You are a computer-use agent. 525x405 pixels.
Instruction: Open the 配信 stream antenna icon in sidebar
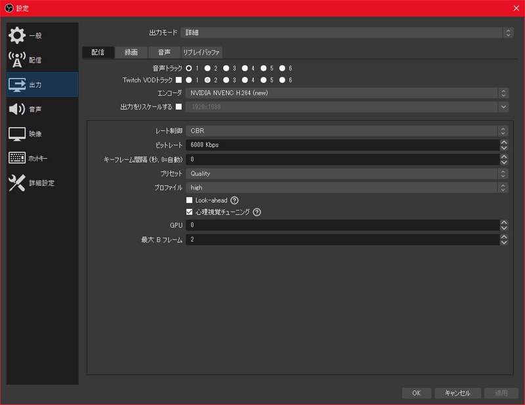coord(17,60)
